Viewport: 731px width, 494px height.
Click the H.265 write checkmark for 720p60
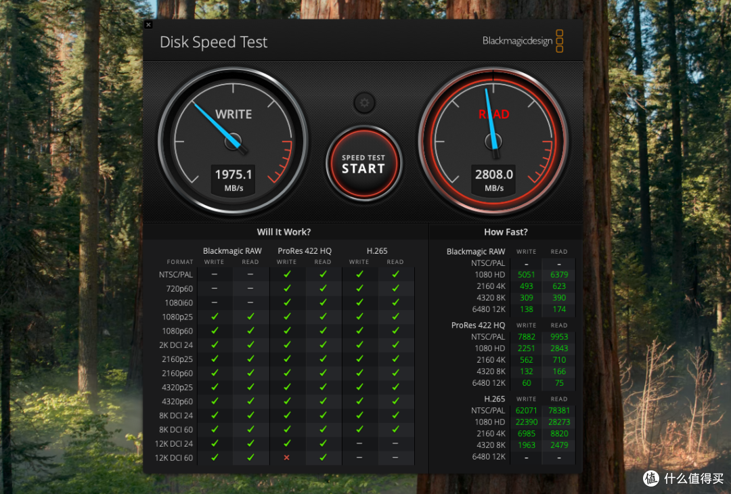click(x=359, y=288)
